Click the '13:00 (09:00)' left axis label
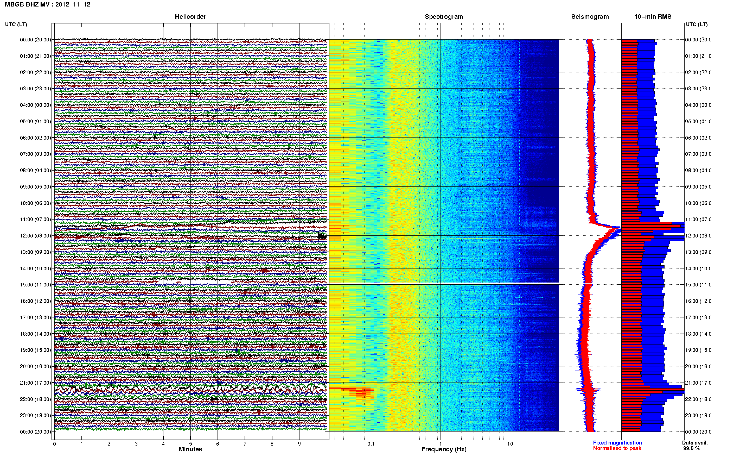 coord(35,252)
